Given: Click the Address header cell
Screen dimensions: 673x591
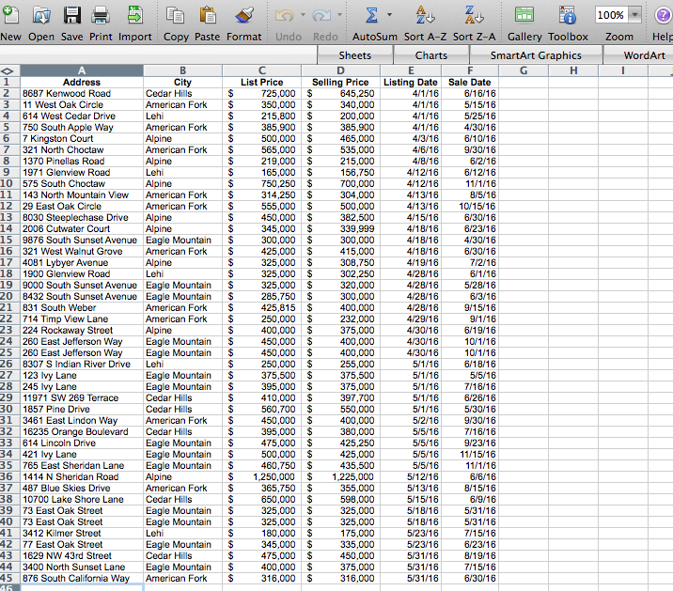Looking at the screenshot, I should tap(82, 82).
